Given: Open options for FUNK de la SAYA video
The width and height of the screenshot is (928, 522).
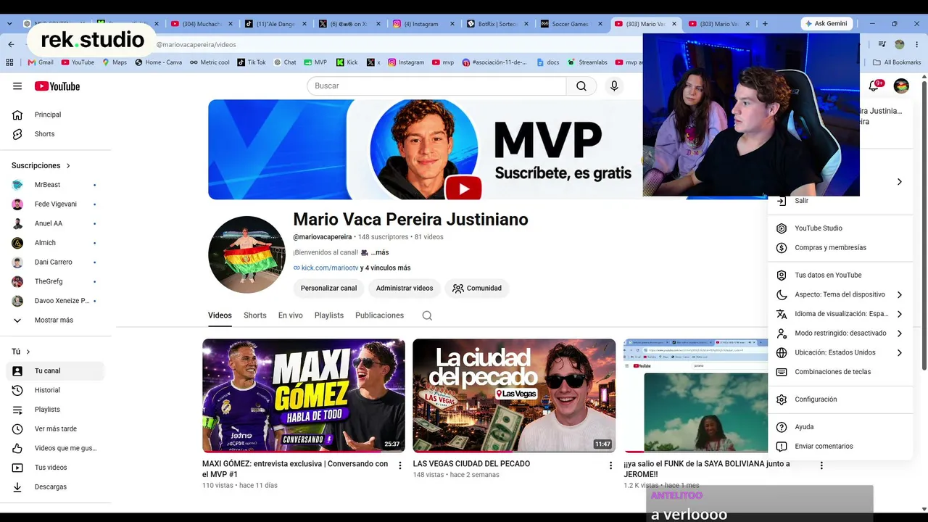Looking at the screenshot, I should point(821,465).
